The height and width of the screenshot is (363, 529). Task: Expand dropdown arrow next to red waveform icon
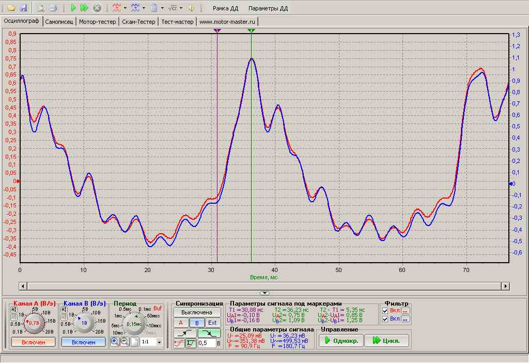click(125, 8)
